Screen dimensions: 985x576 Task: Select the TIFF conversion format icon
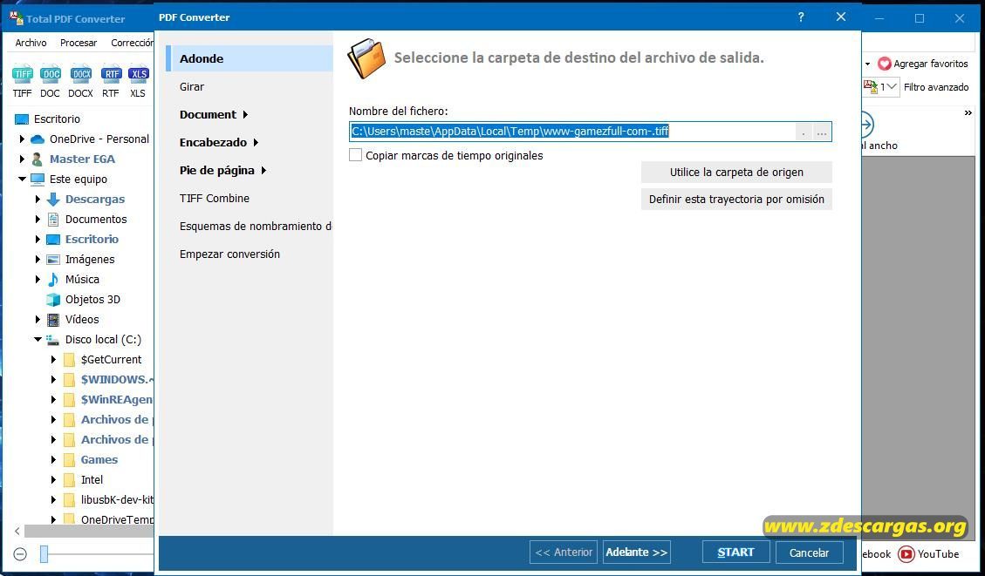pos(23,74)
